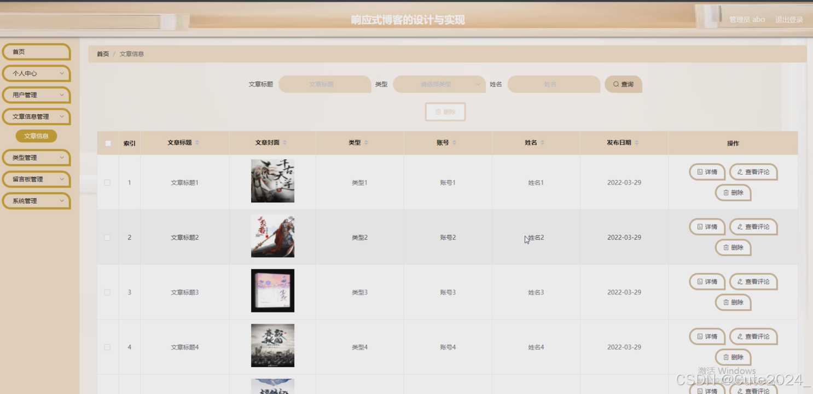Expand the 系统管理 sidebar menu
813x394 pixels.
tap(36, 201)
